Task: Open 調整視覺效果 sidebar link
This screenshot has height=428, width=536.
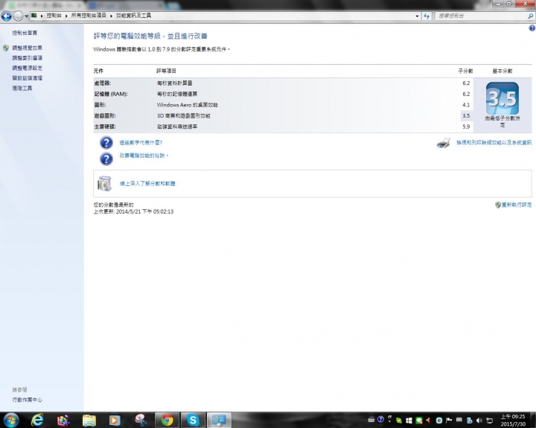Action: coord(28,48)
